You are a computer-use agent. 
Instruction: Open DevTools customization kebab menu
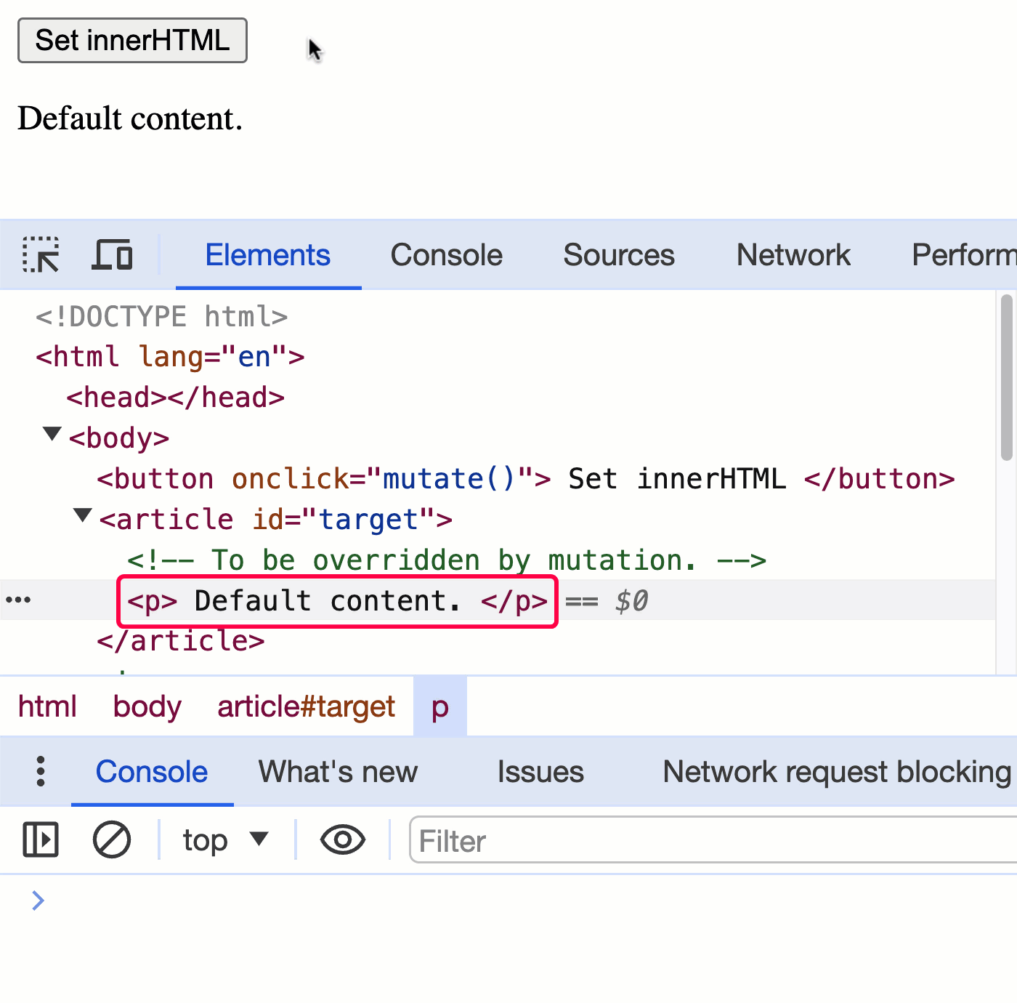40,772
